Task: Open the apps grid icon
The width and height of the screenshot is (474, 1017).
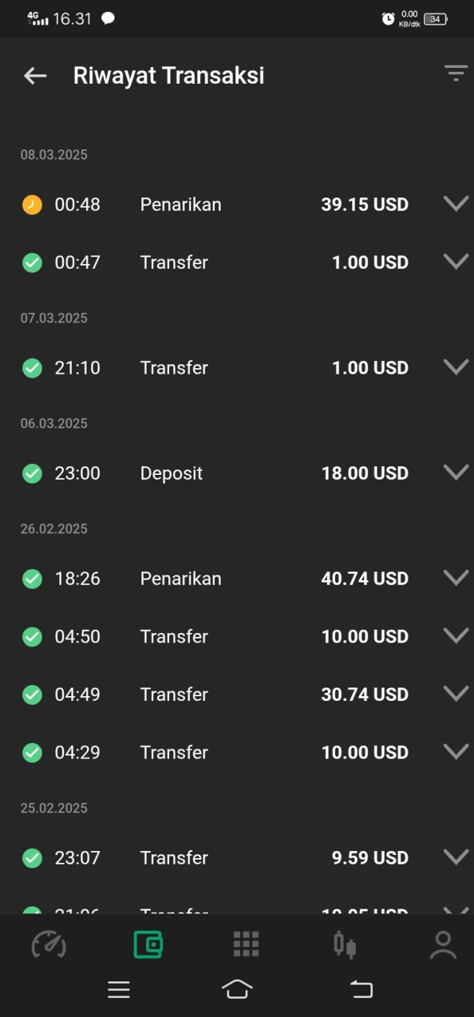Action: pyautogui.click(x=246, y=944)
